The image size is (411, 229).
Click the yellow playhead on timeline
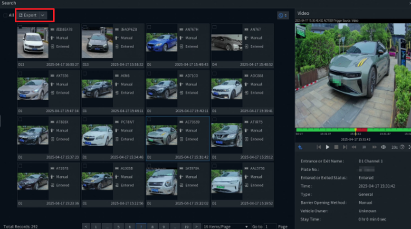coord(355,130)
